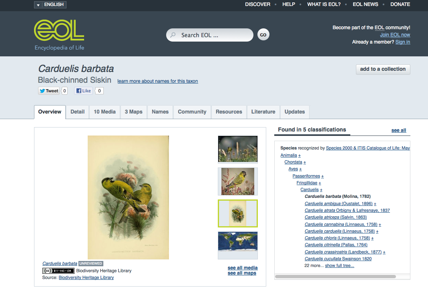Click the Facebook Like button

pos(84,91)
